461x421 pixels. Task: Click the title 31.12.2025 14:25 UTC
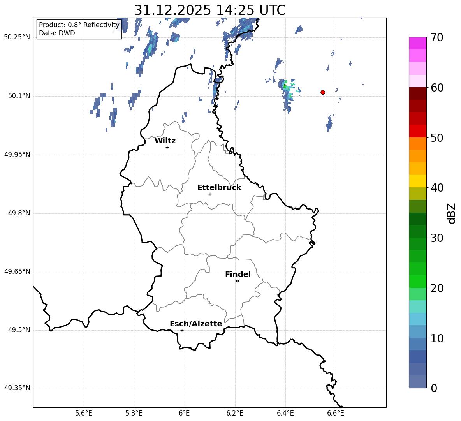[x=210, y=10]
